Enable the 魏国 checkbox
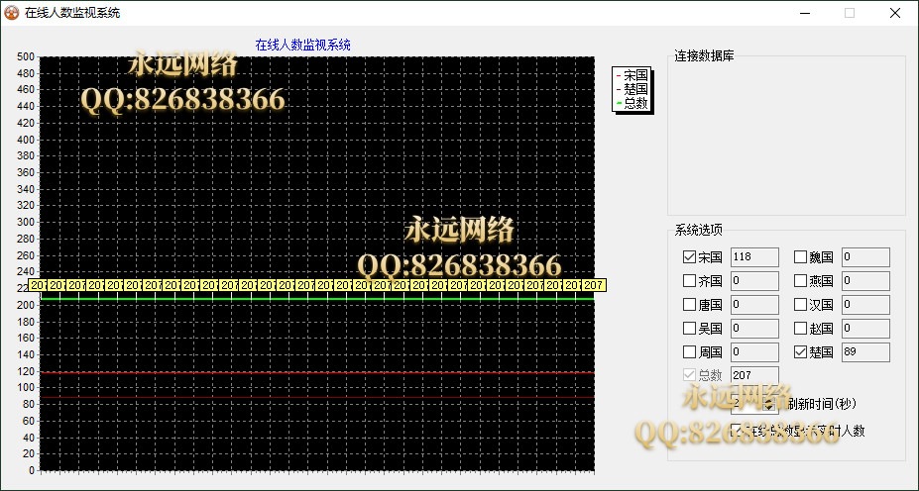 [x=801, y=257]
